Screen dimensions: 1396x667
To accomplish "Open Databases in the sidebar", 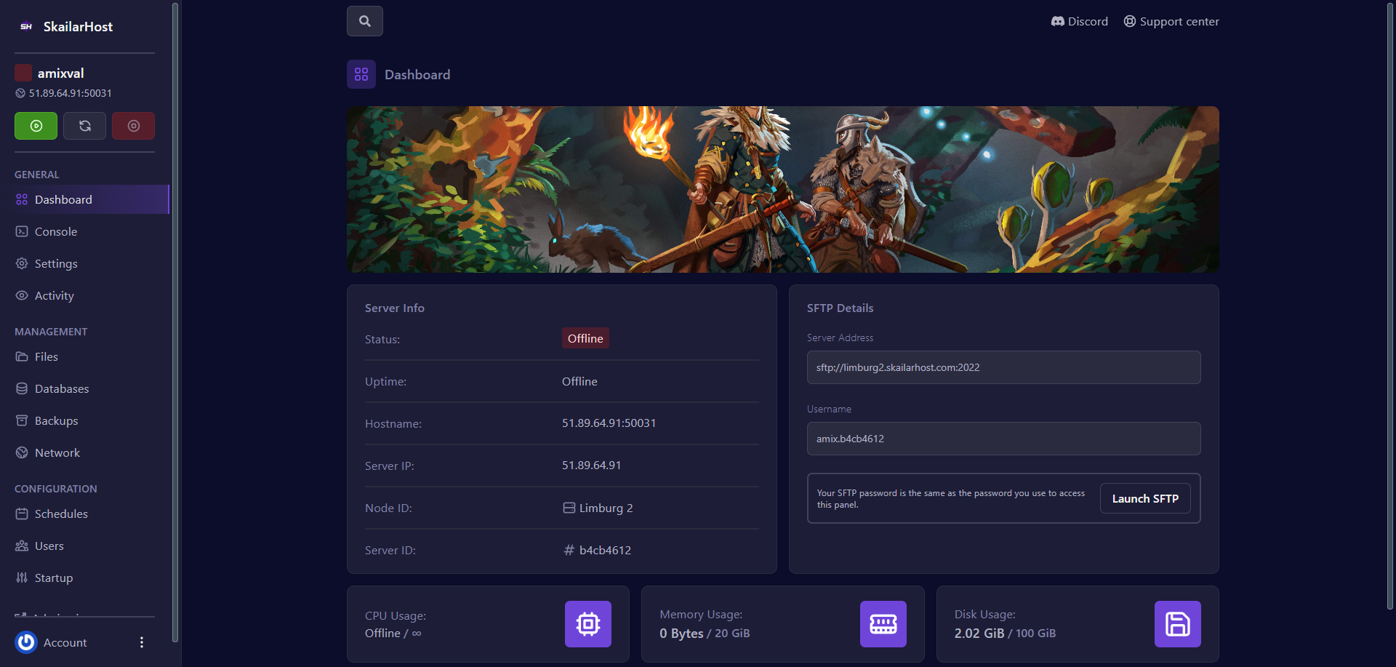I will tap(62, 388).
